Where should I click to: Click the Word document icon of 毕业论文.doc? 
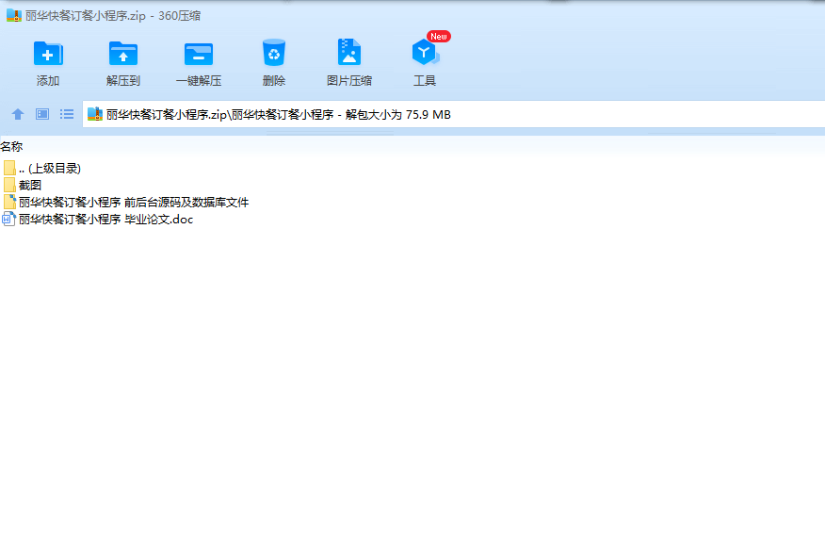pos(8,219)
